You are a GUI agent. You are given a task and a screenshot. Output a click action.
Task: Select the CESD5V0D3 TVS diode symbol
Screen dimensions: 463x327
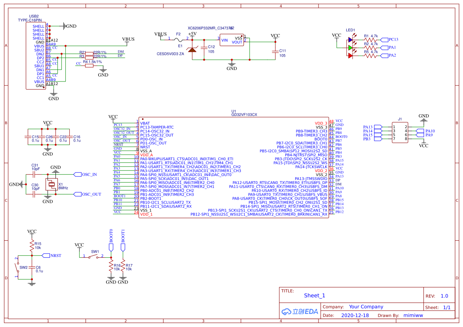click(x=192, y=49)
